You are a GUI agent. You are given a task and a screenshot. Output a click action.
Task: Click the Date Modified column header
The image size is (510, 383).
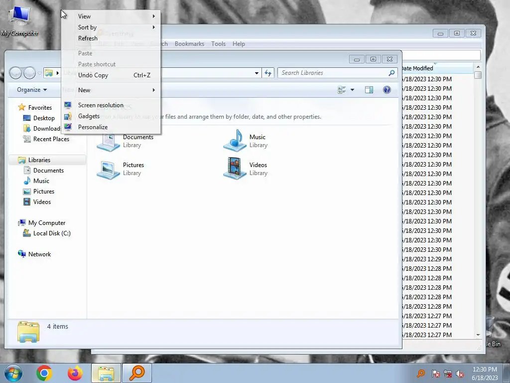tap(437, 68)
